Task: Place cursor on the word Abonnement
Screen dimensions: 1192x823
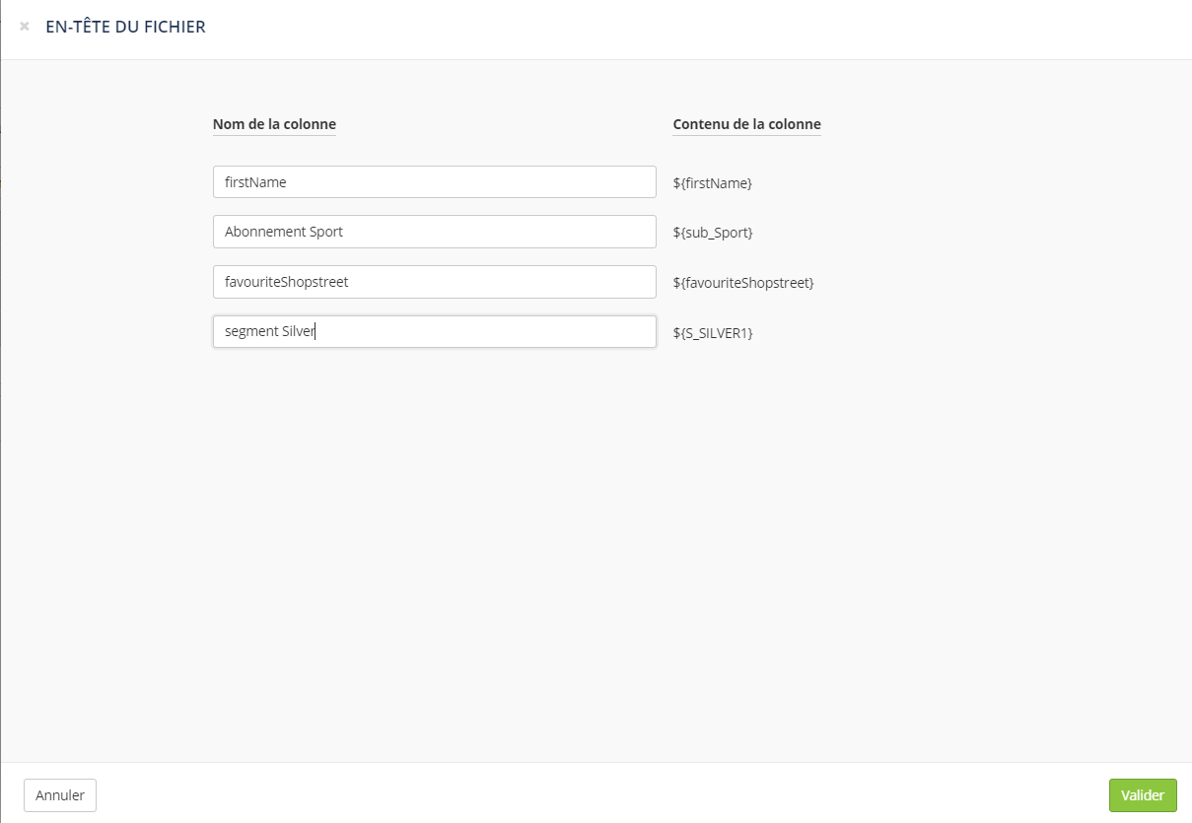Action: [264, 233]
